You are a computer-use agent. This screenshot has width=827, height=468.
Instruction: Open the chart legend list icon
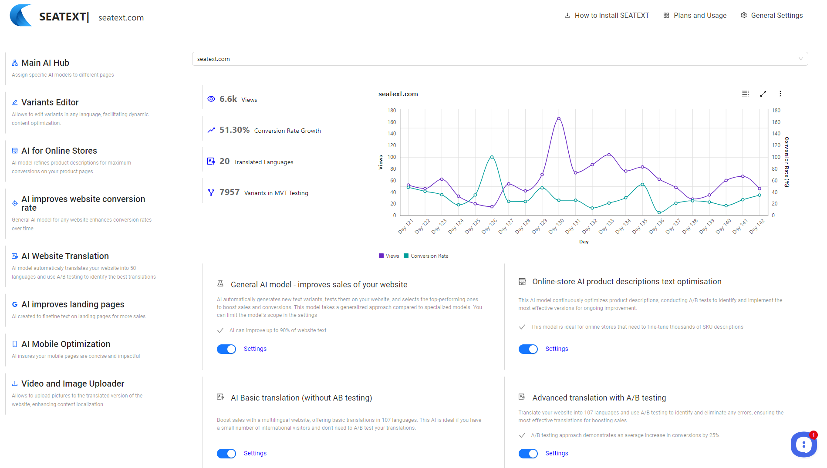[746, 94]
